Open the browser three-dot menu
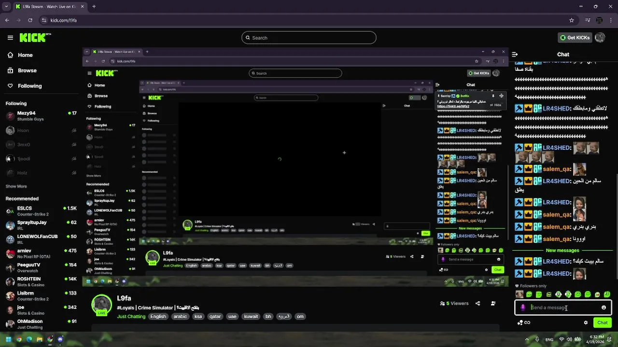Screen dimensions: 618x347 point(611,20)
